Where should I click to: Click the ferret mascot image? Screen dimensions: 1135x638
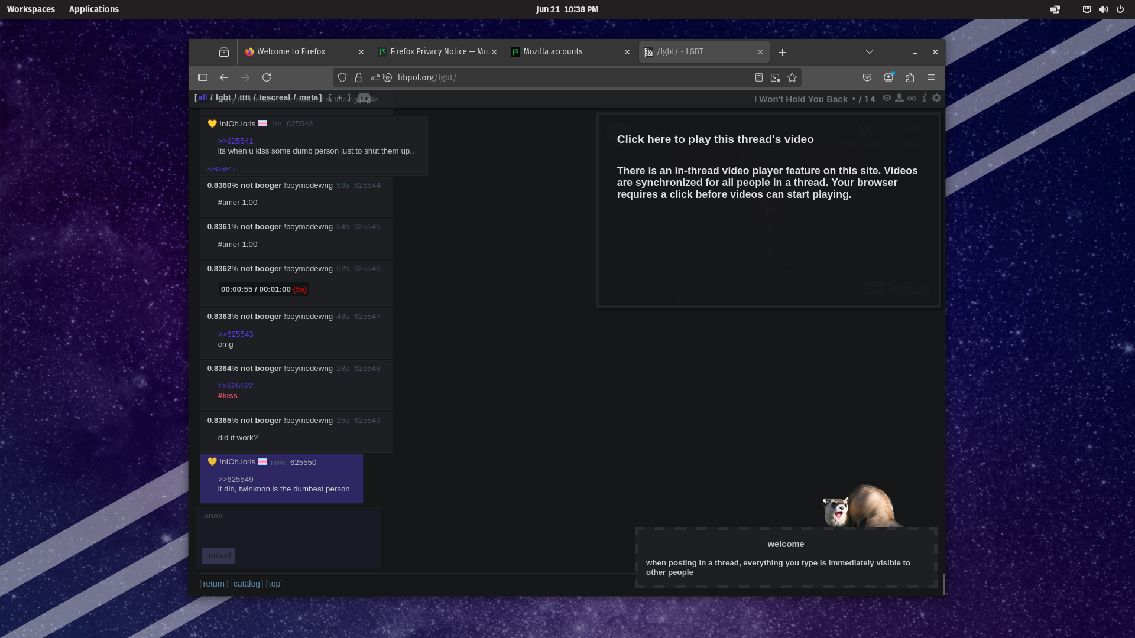[x=862, y=506]
